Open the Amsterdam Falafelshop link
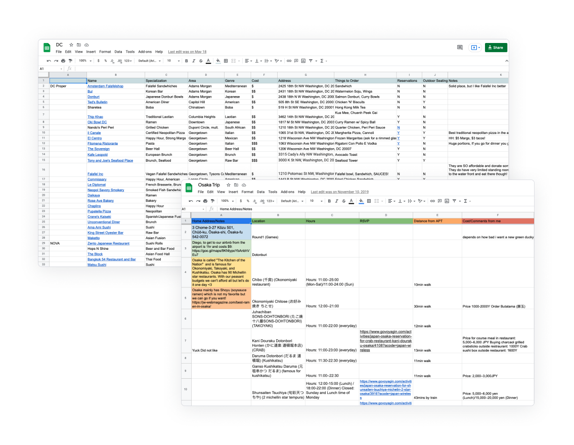The height and width of the screenshot is (445, 574). click(105, 86)
